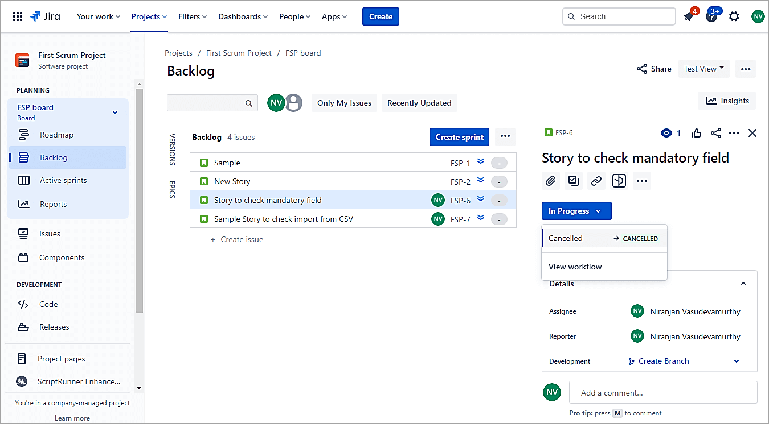Viewport: 769px width, 424px height.
Task: Click the attach file paperclip icon
Action: pos(550,181)
